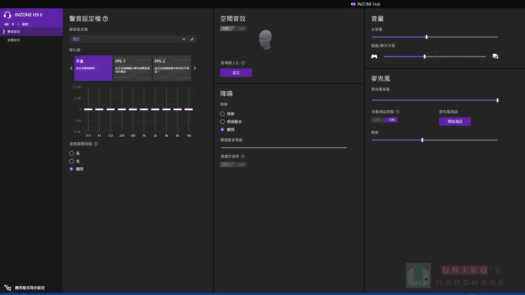The width and height of the screenshot is (525, 295).
Task: Click the help icon beside 聲音設定檔 title
Action: coord(105,19)
